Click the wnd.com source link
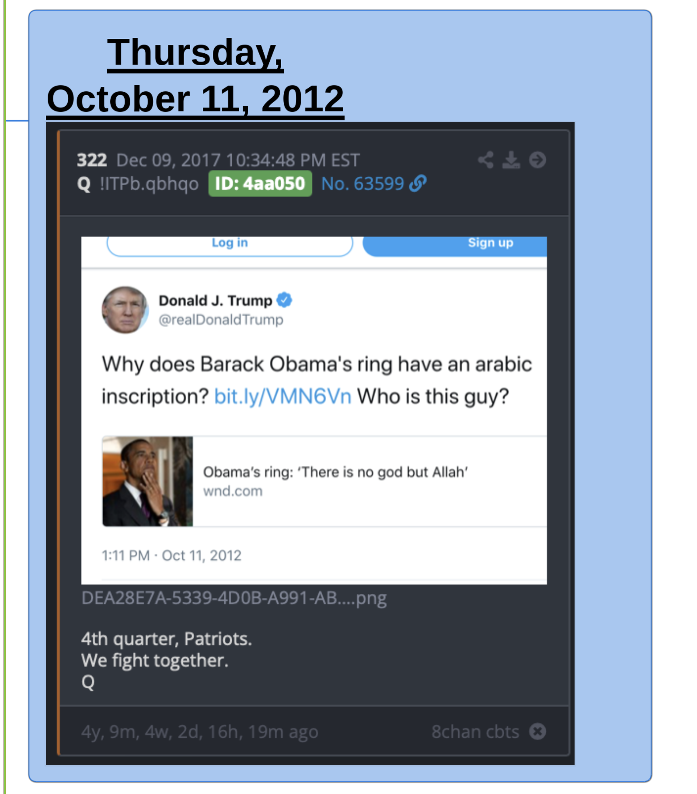The width and height of the screenshot is (697, 794). [233, 491]
